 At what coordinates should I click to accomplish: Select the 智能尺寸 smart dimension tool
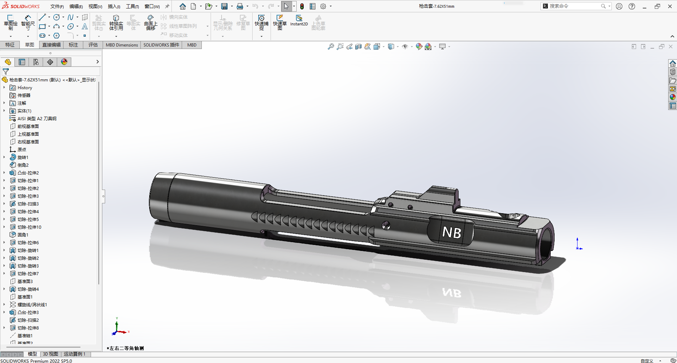pyautogui.click(x=28, y=22)
